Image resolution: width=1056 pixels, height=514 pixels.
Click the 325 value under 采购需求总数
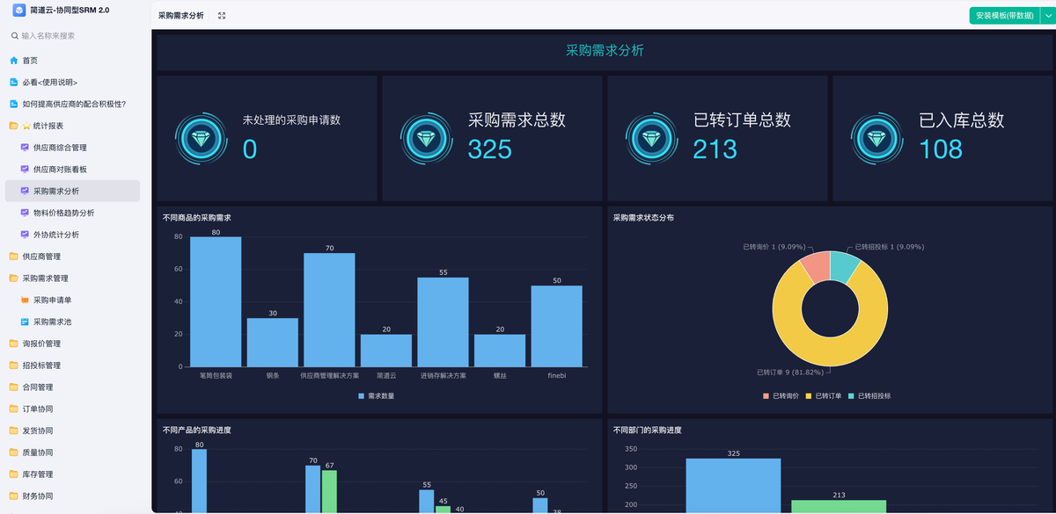[490, 149]
